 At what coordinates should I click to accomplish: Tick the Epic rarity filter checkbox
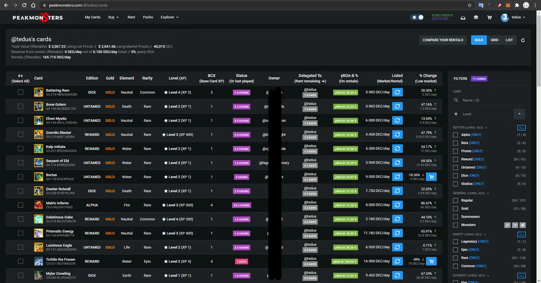(455, 250)
